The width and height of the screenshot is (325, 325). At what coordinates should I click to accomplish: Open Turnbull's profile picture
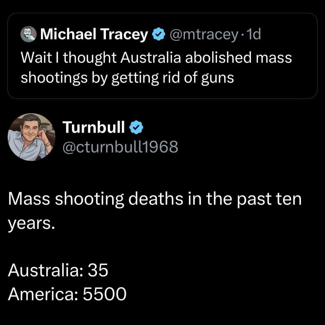pyautogui.click(x=31, y=137)
